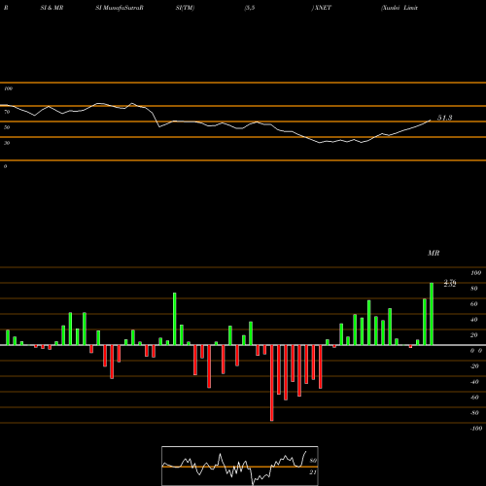Click the end point of the white RSI line
The height and width of the screenshot is (486, 486).
click(x=431, y=121)
